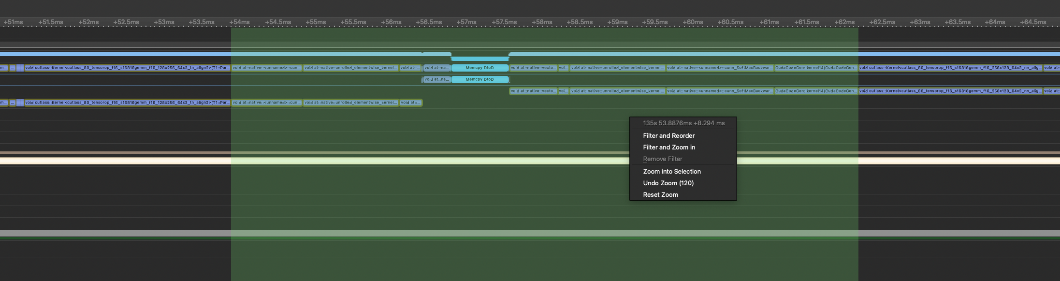
Task: Select the cutlass 256x128 nn_align kernel in the third row
Action: 950,91
